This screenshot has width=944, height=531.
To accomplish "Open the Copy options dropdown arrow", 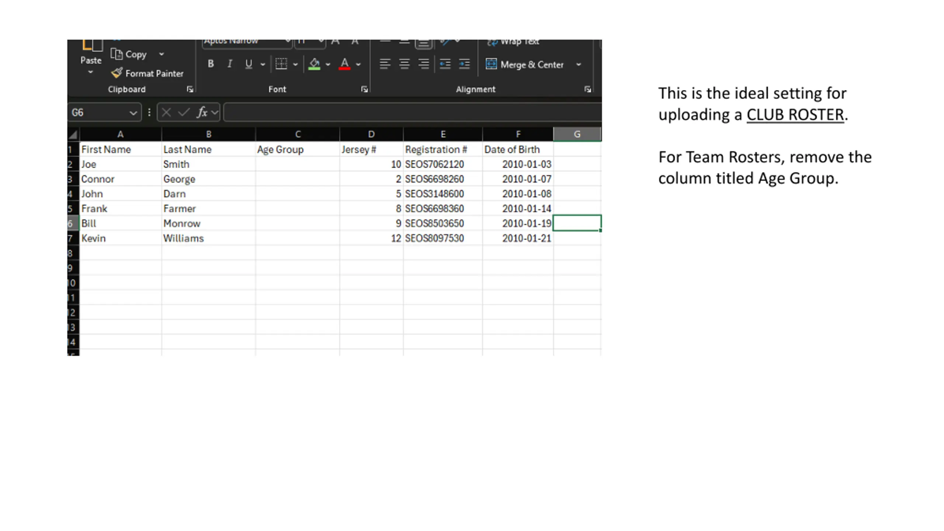I will tap(162, 54).
